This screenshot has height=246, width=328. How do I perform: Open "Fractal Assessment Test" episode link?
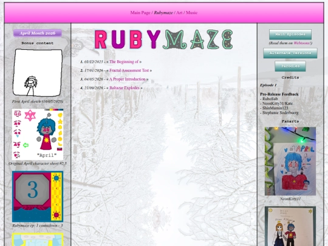pos(129,70)
